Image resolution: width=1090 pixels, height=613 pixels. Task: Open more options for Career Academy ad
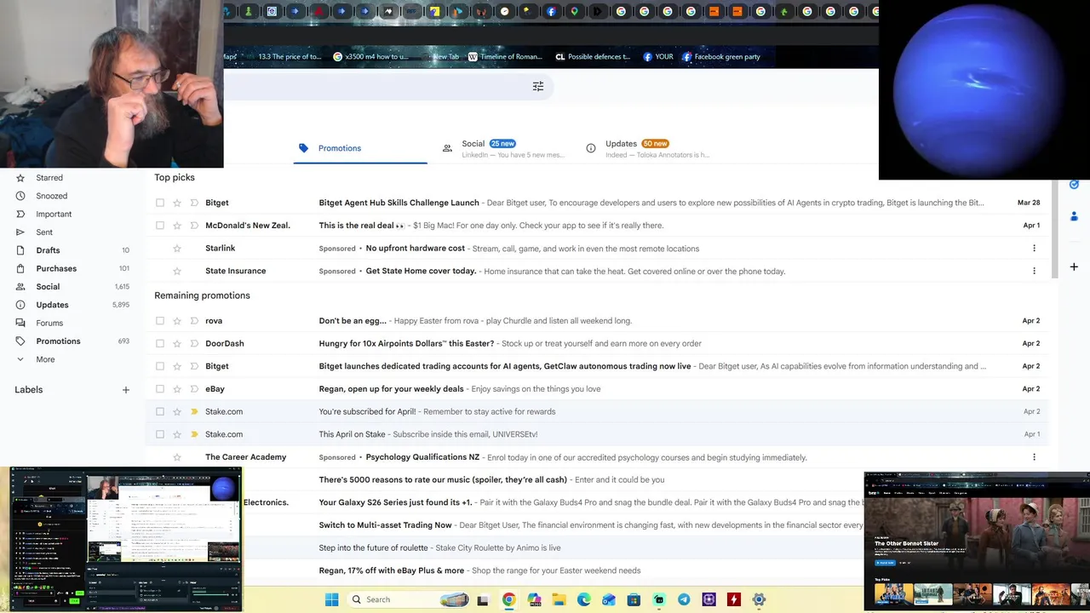pyautogui.click(x=1034, y=457)
